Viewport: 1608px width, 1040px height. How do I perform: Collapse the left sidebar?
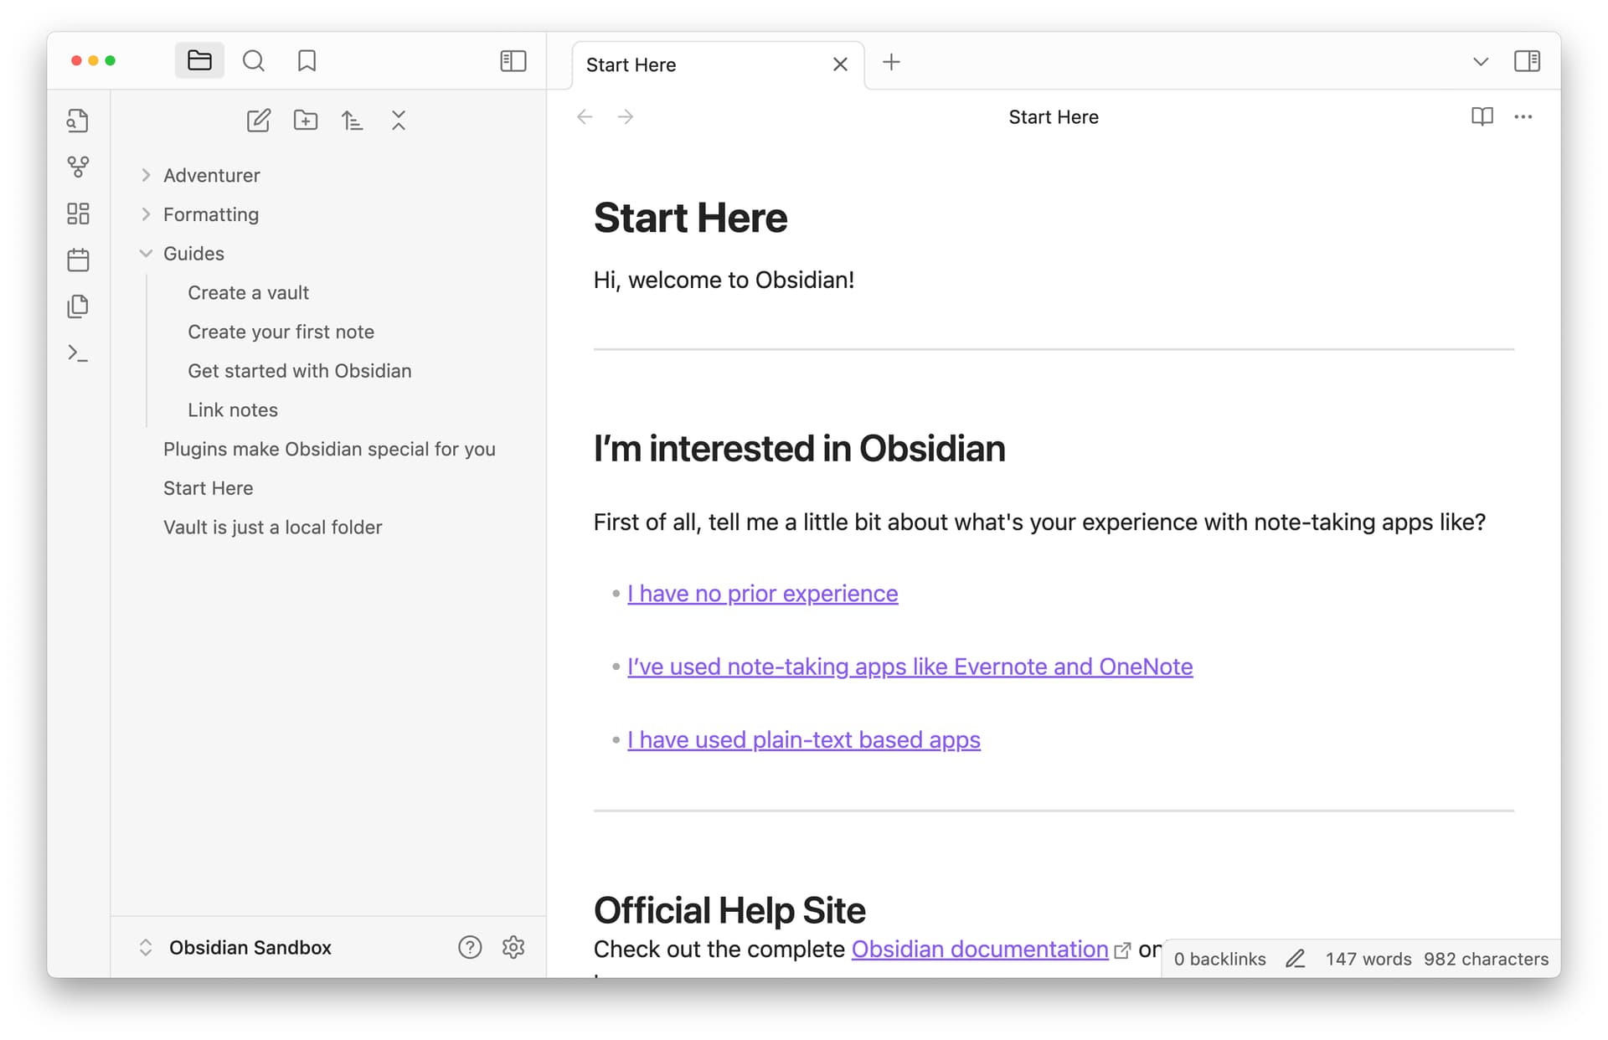[513, 61]
